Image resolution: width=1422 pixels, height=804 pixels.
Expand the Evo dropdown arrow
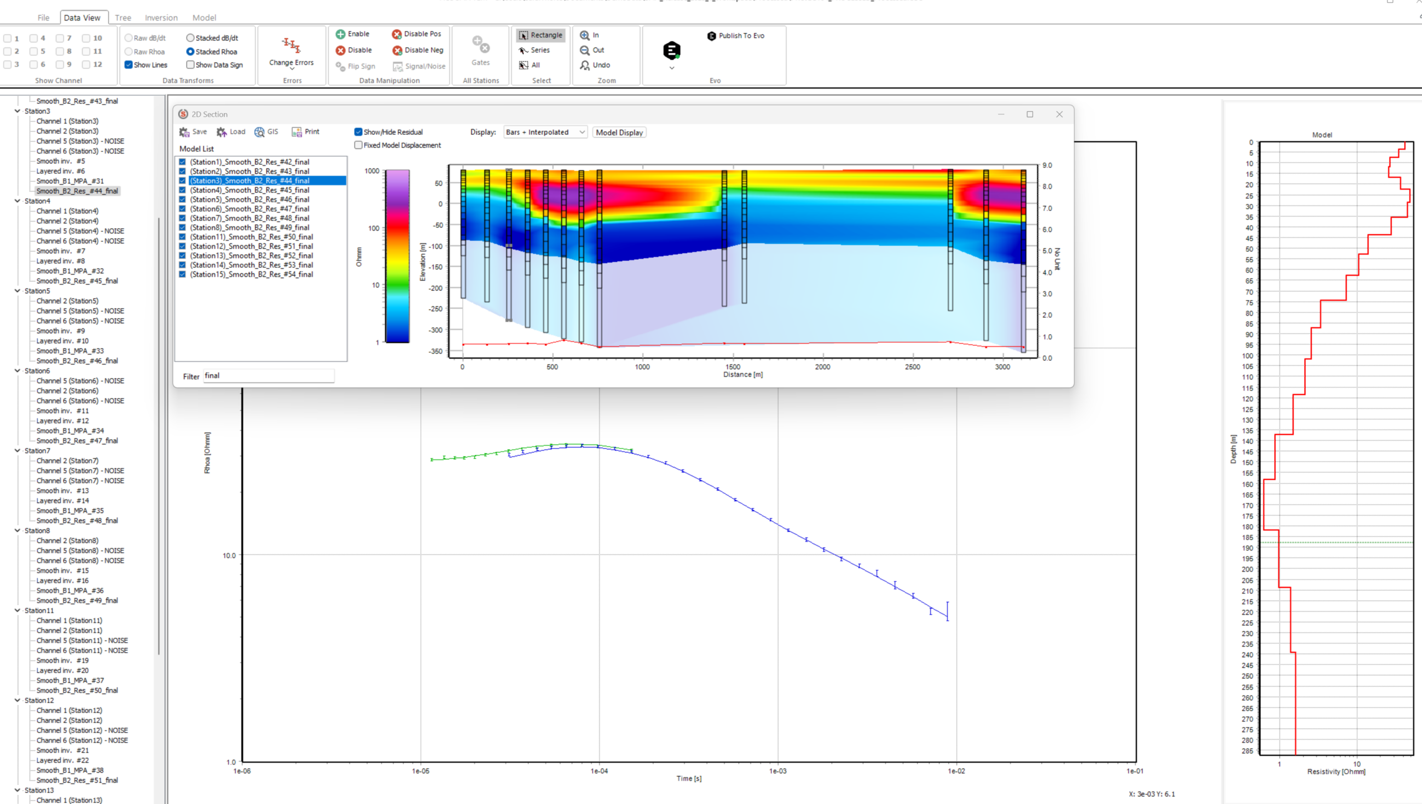click(672, 68)
